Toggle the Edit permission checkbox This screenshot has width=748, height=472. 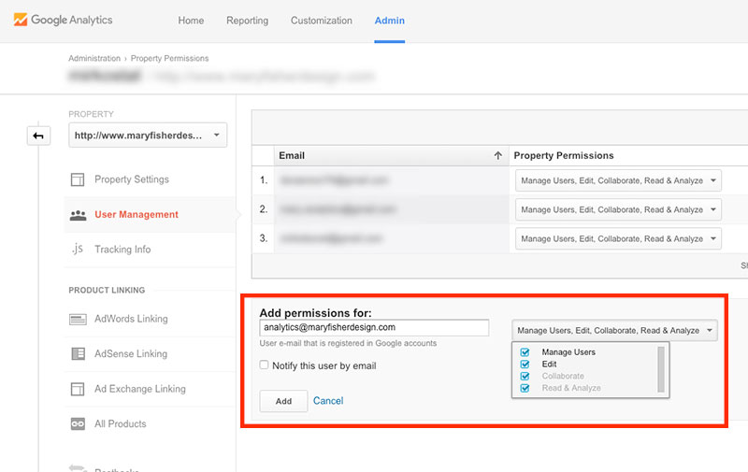[x=525, y=365]
